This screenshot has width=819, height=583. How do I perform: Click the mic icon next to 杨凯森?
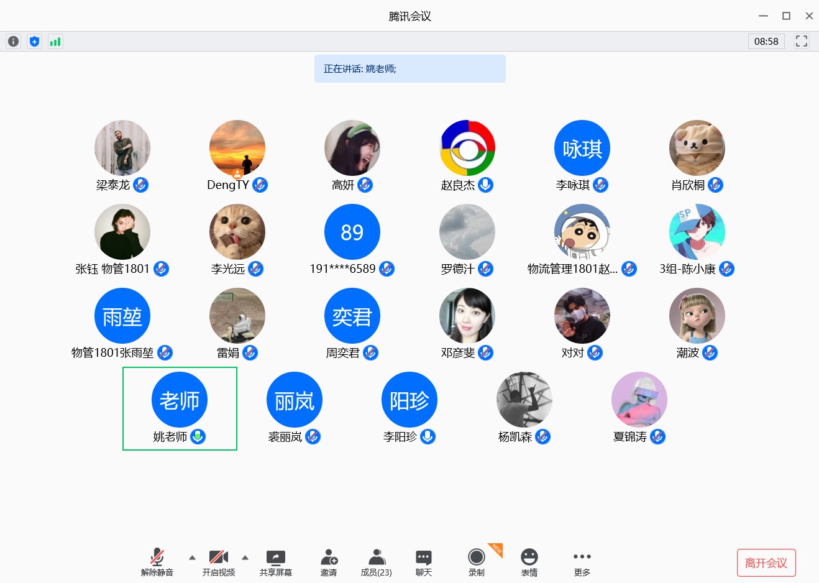pyautogui.click(x=543, y=436)
